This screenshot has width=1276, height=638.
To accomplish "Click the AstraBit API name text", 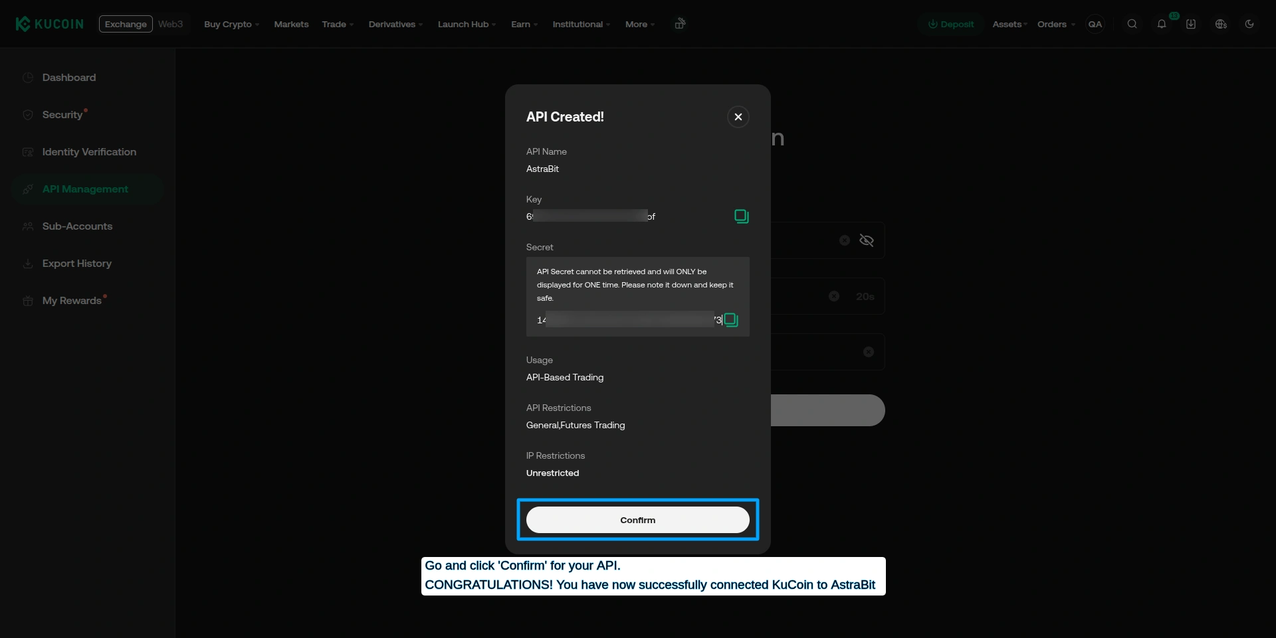I will point(542,169).
